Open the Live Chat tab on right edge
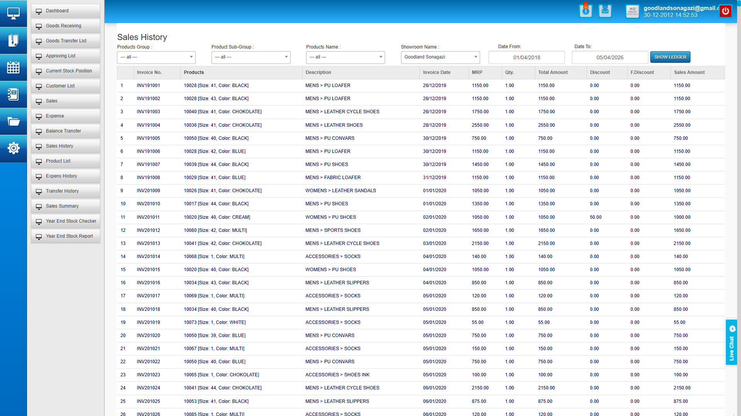The width and height of the screenshot is (741, 416). pyautogui.click(x=732, y=343)
